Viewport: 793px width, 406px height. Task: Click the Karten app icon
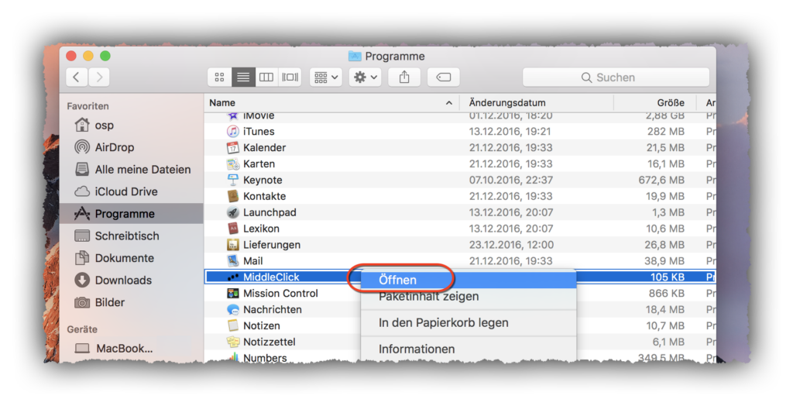point(232,164)
